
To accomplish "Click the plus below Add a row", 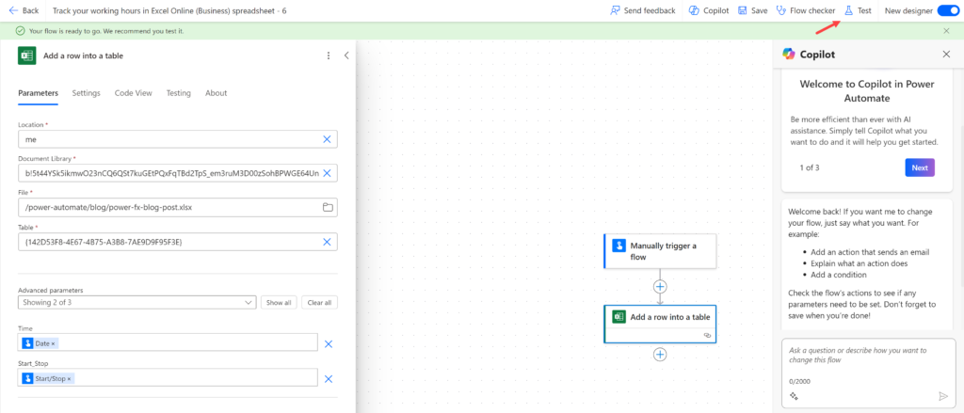I will (x=660, y=354).
